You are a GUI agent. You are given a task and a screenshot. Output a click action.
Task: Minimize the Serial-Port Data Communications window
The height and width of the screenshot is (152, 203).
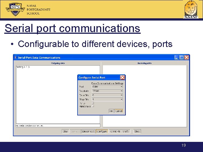[x=176, y=57]
